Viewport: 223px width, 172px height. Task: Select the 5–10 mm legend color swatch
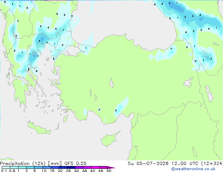click(38, 167)
